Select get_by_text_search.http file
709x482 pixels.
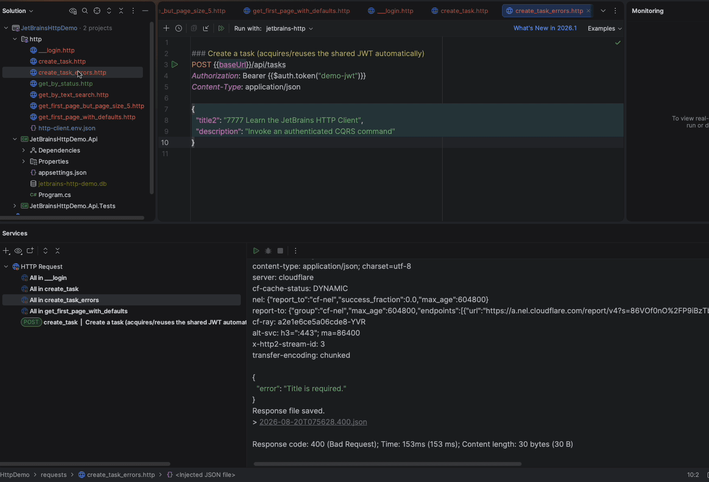73,95
